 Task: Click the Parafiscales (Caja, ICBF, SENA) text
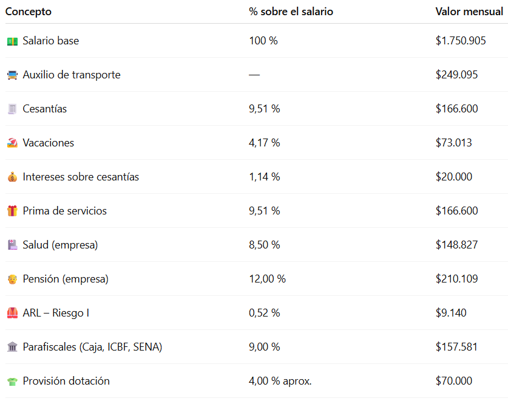tap(92, 347)
